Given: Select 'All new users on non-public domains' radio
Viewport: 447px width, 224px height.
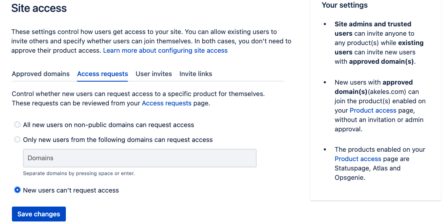Looking at the screenshot, I should pos(17,125).
